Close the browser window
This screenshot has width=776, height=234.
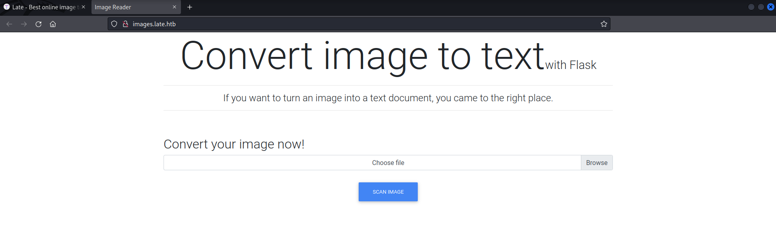tap(770, 7)
